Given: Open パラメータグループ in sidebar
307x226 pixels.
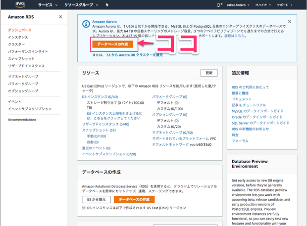Looking at the screenshot, I should pyautogui.click(x=23, y=84).
